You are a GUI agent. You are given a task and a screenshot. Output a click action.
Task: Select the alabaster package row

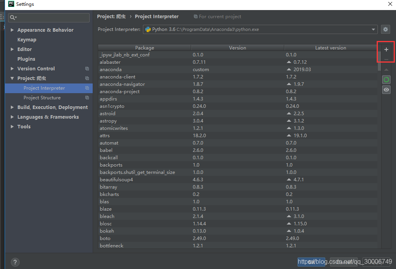pyautogui.click(x=238, y=62)
